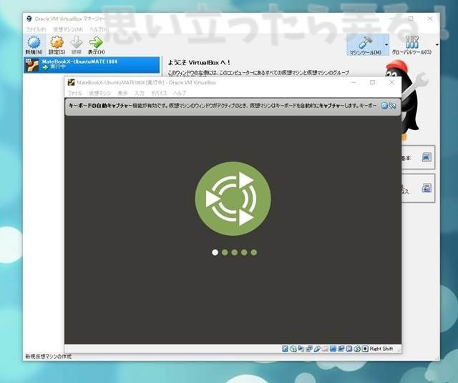The height and width of the screenshot is (383, 458).
Task: Click the Show (表示) green arrow icon
Action: (96, 42)
